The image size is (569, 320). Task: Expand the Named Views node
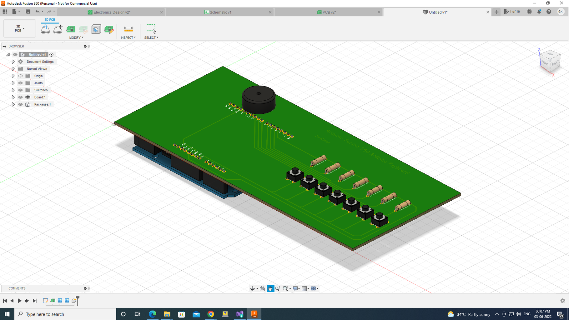(13, 68)
